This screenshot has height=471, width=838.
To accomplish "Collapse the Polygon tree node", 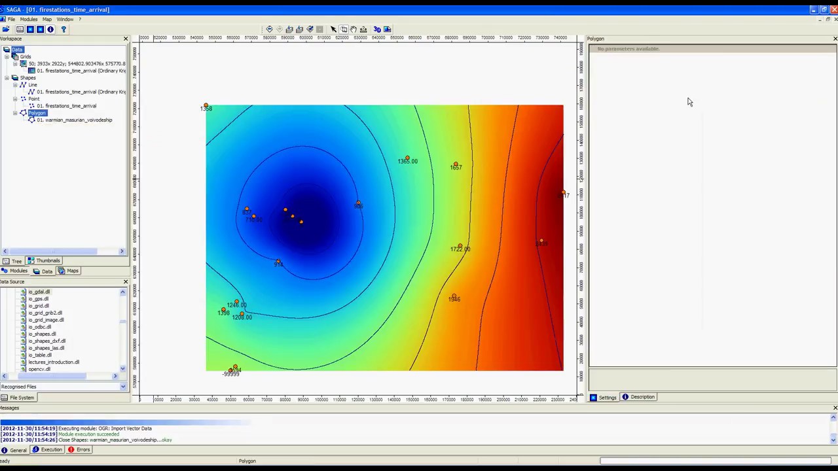I will [x=15, y=113].
